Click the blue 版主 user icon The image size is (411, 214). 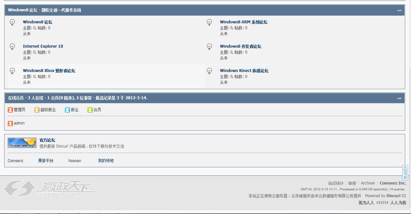(x=67, y=110)
